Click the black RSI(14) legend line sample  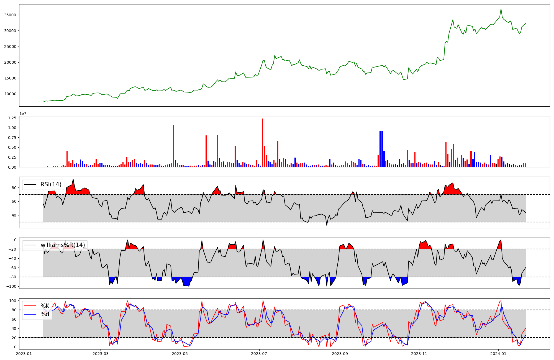(x=30, y=184)
